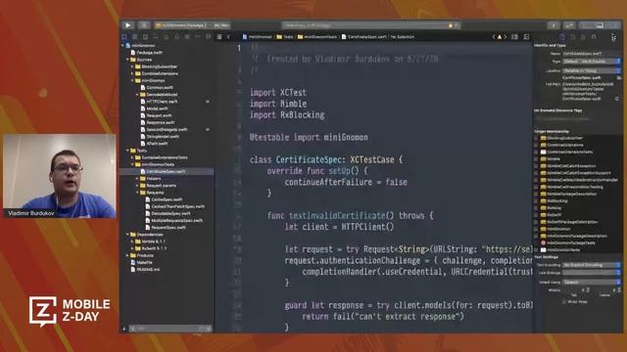Check RxBlocking target membership

tap(536, 200)
